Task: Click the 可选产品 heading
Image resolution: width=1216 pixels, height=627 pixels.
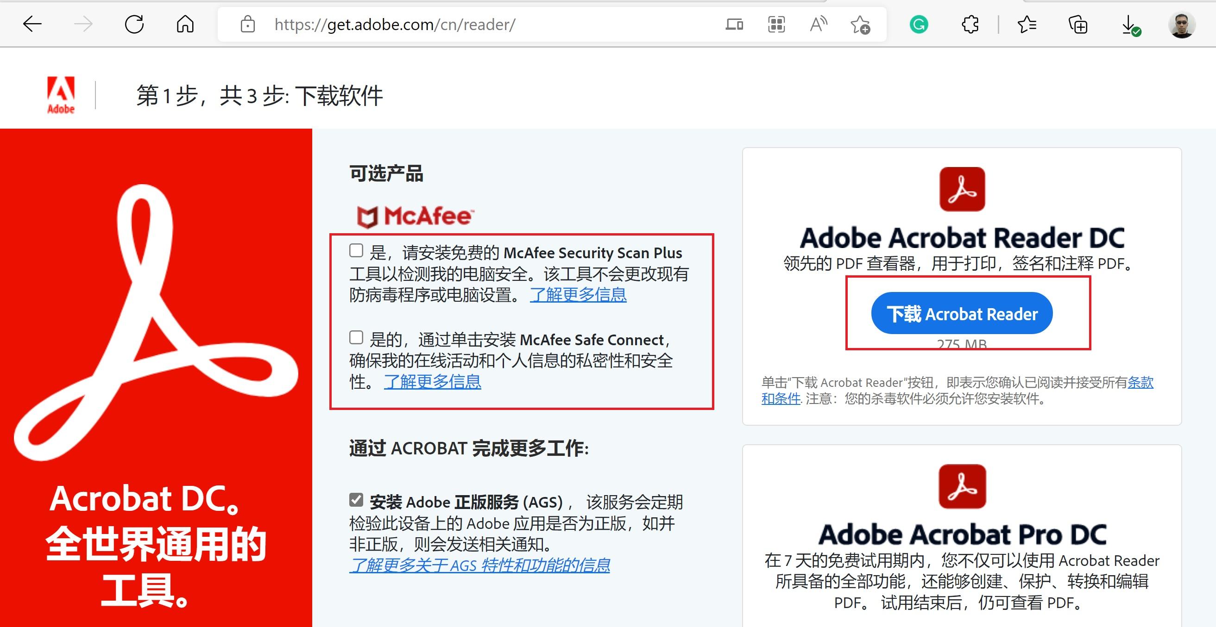Action: coord(386,174)
